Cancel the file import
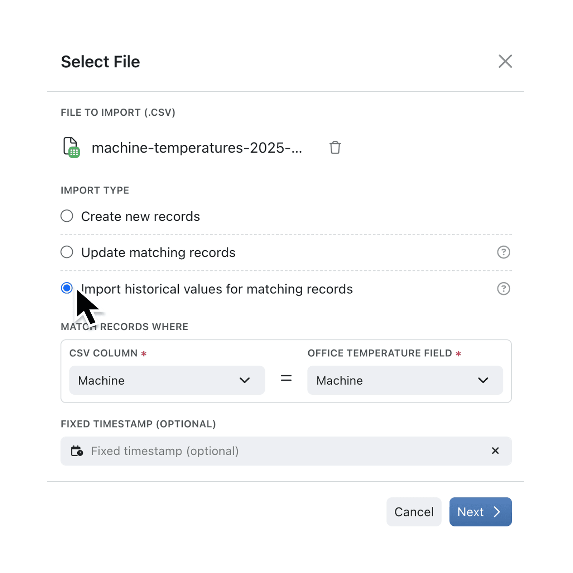 pos(414,512)
